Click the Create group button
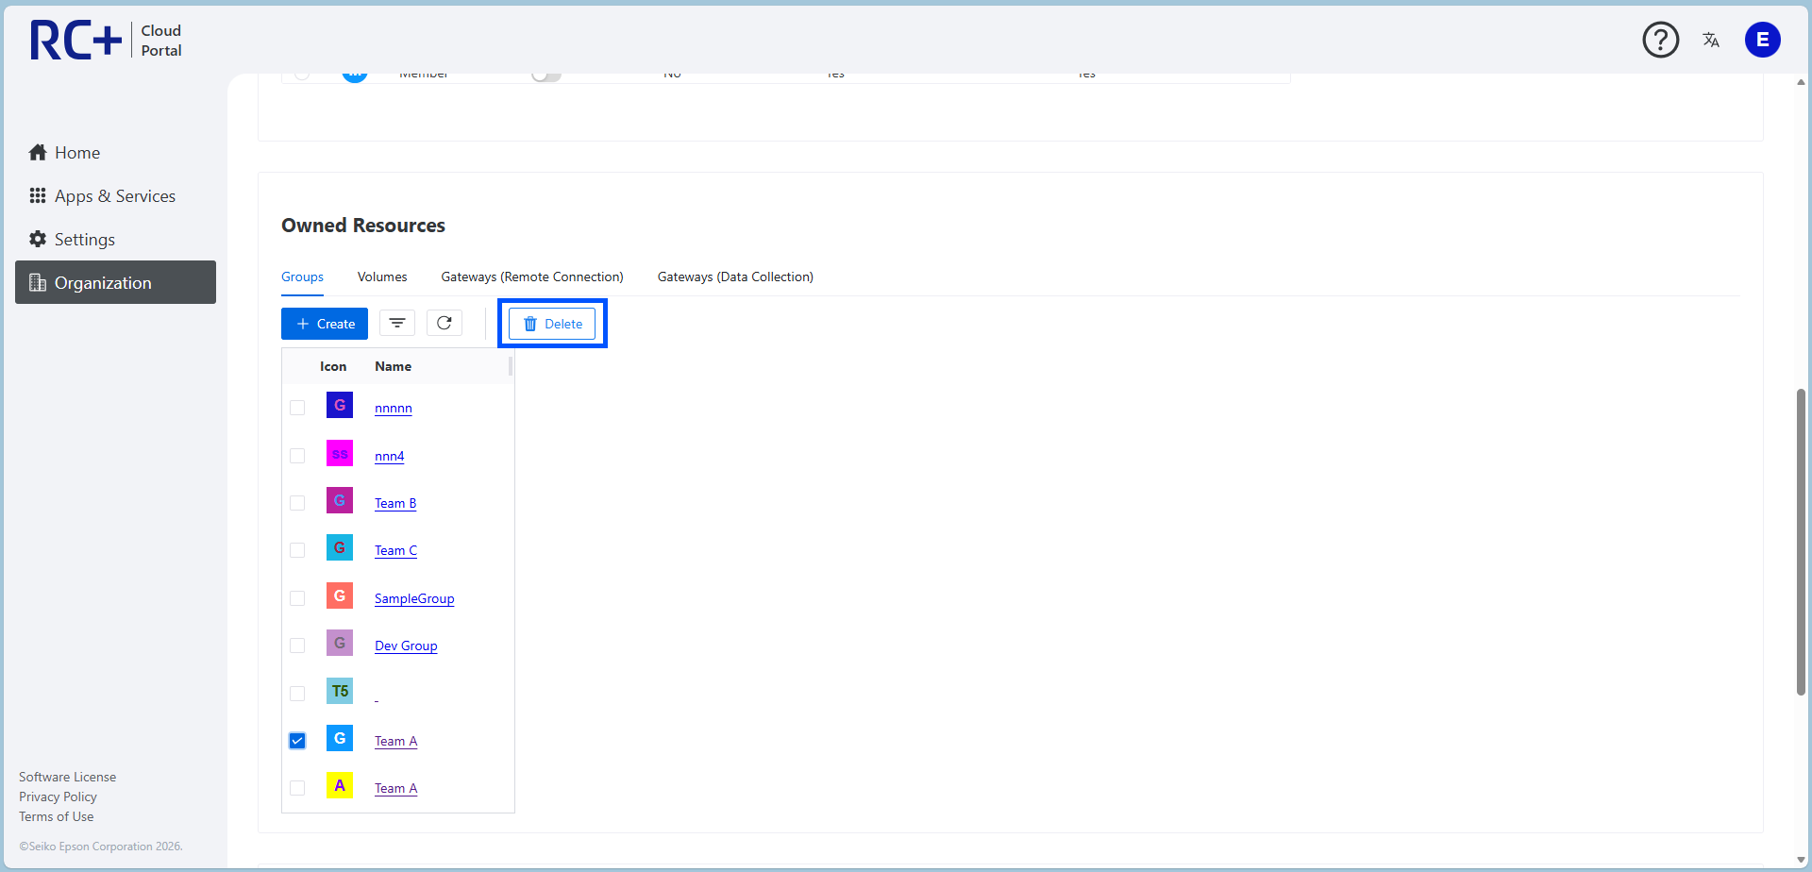 325,324
